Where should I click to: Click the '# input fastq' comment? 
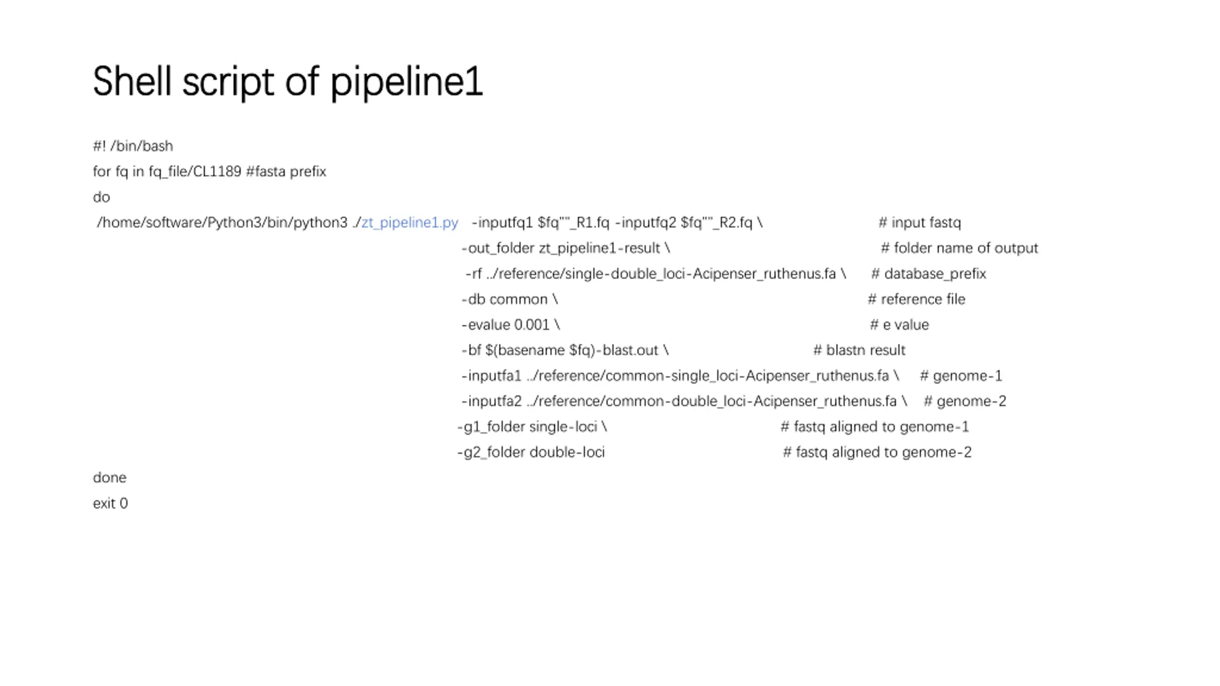click(x=920, y=223)
